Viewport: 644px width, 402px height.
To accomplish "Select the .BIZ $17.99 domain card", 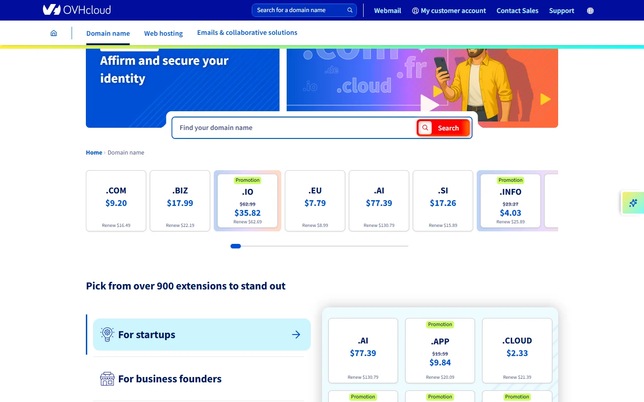I will point(180,201).
